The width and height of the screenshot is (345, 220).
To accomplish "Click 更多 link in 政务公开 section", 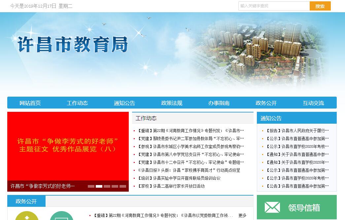I will [x=242, y=215].
